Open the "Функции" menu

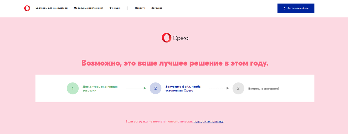[115, 8]
